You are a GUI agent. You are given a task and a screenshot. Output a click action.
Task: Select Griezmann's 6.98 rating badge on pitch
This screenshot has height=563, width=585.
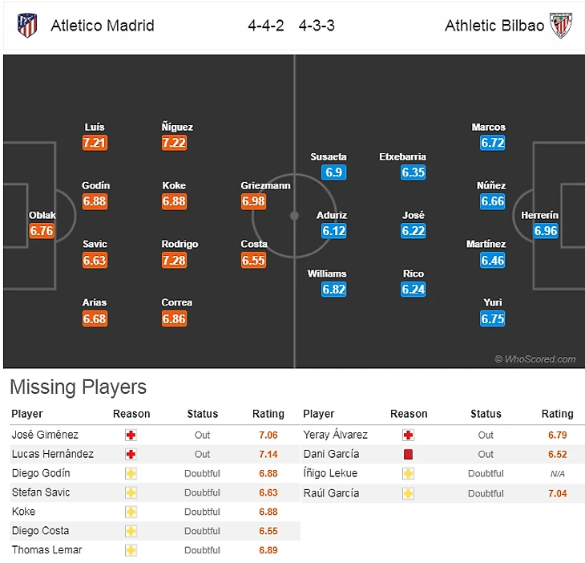click(253, 202)
